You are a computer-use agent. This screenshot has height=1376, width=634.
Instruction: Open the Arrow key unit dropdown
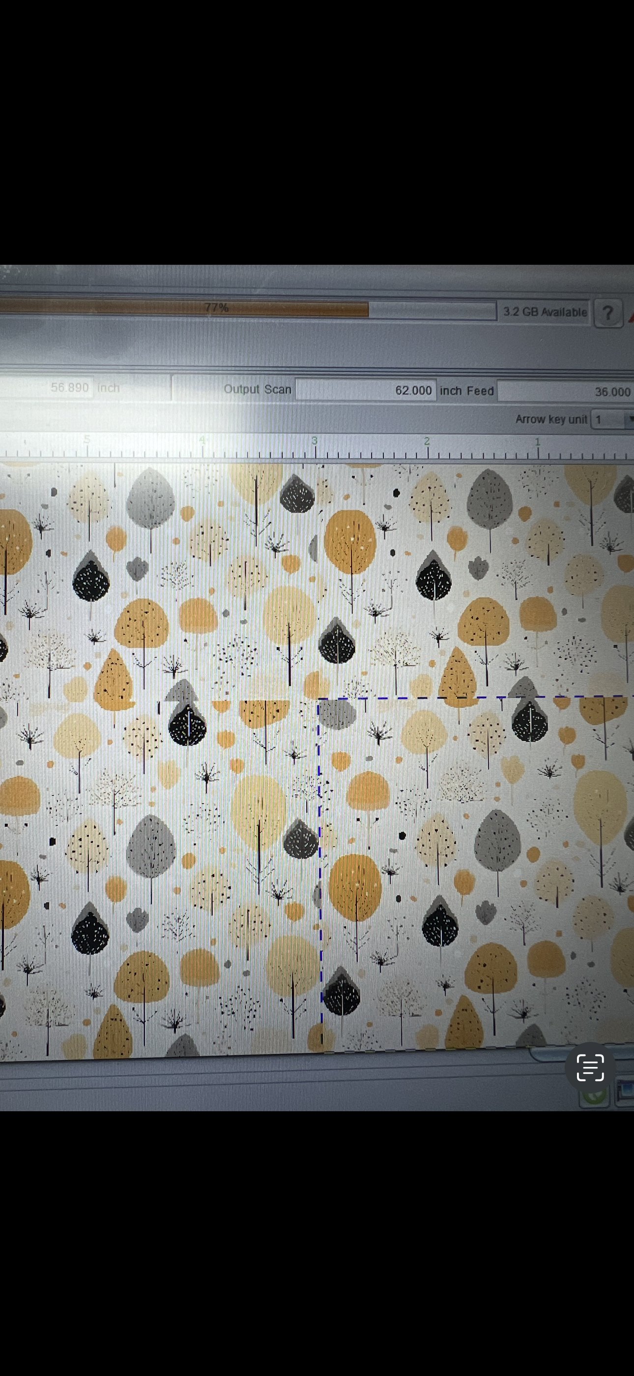point(629,420)
